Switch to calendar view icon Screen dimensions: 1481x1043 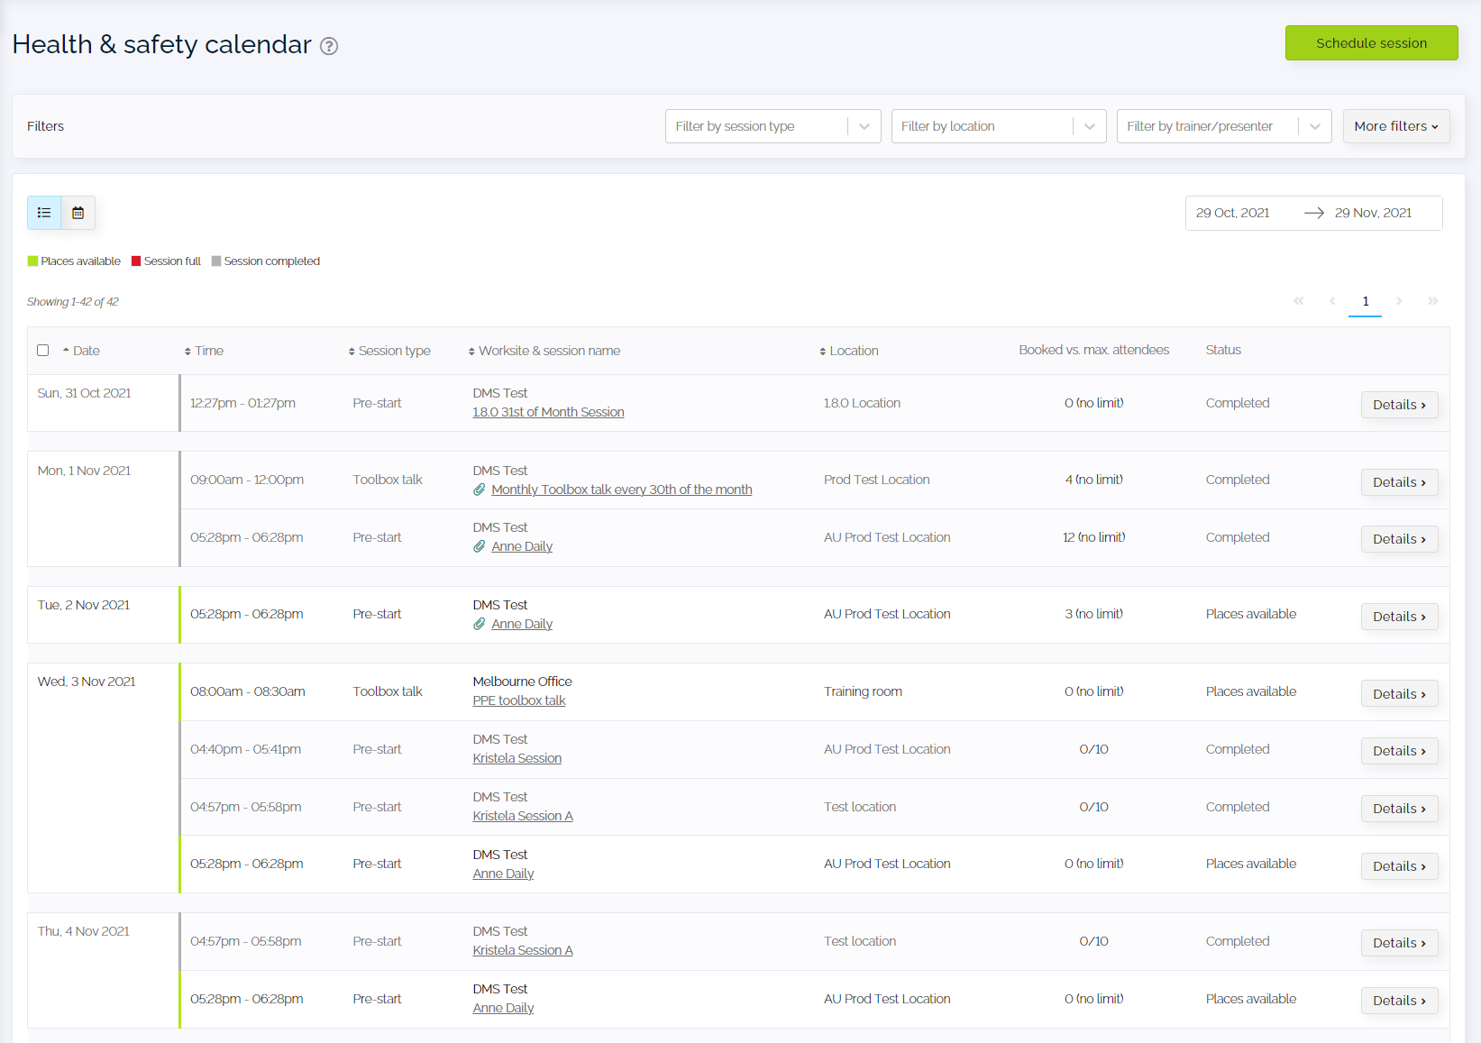pos(78,213)
